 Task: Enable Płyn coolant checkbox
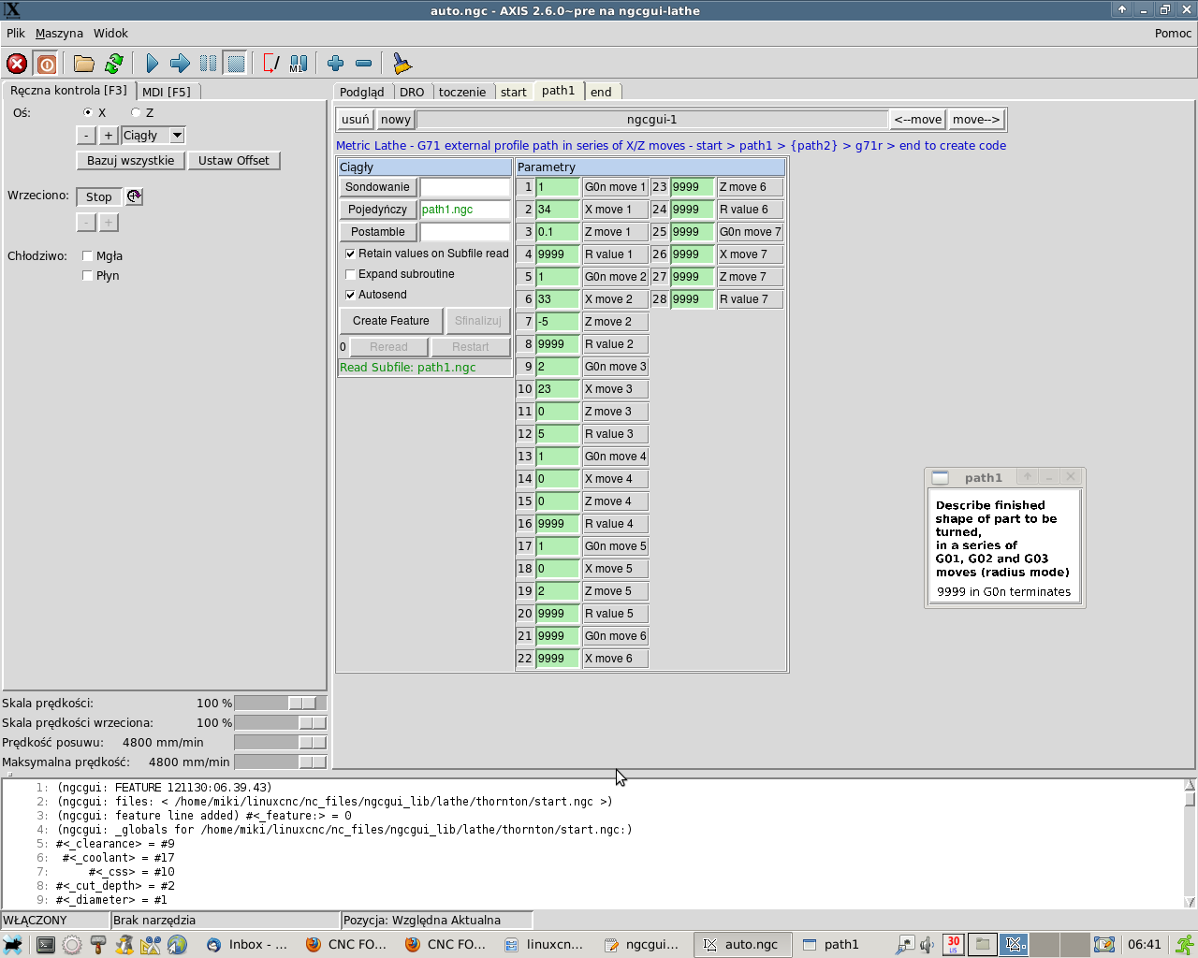(x=87, y=275)
